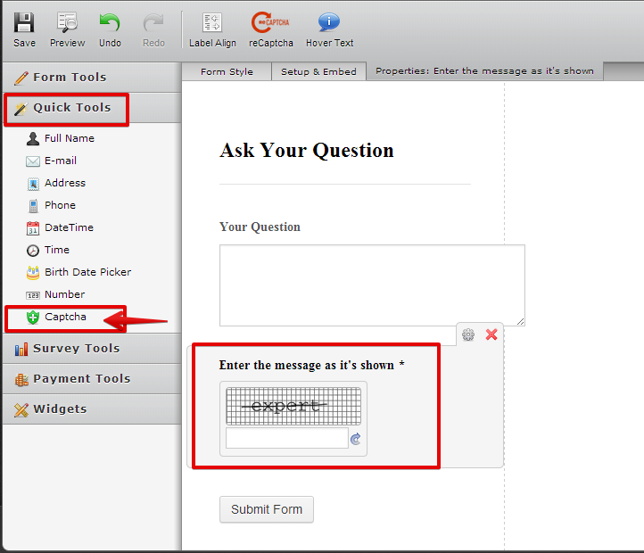This screenshot has width=644, height=553.
Task: Expand the Payment Tools section
Action: point(81,379)
